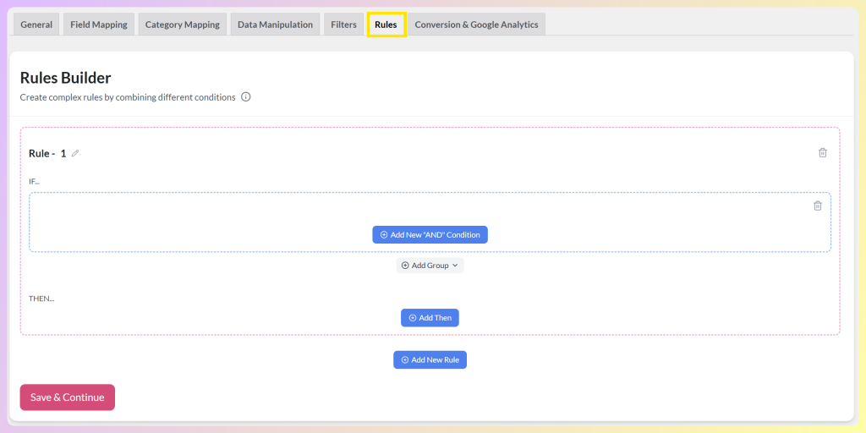Open the Category Mapping tab
This screenshot has height=433, width=866.
tap(183, 25)
